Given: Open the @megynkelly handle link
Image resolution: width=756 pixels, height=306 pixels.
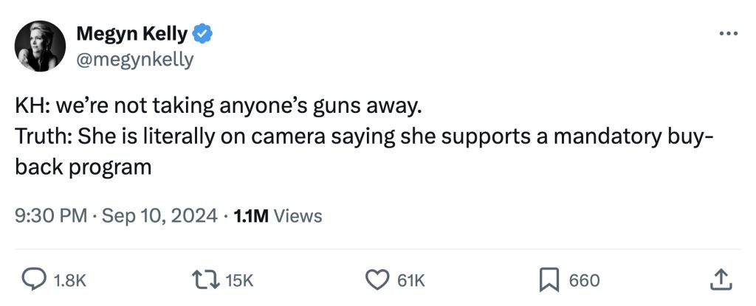Looking at the screenshot, I should [x=134, y=58].
